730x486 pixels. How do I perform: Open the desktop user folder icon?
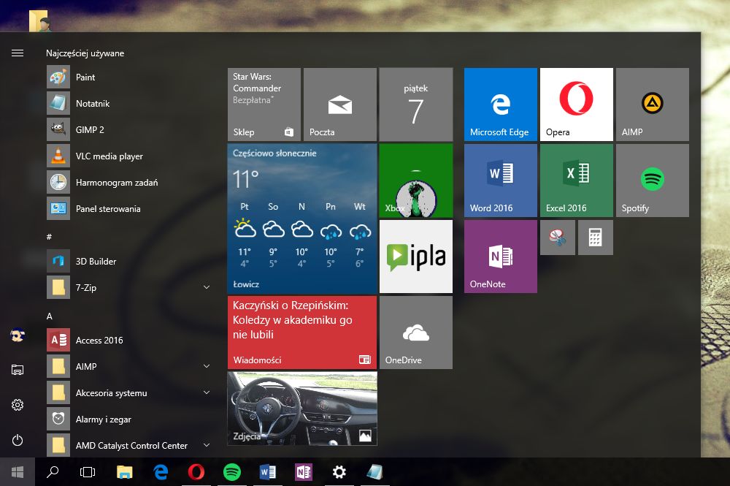coord(39,21)
